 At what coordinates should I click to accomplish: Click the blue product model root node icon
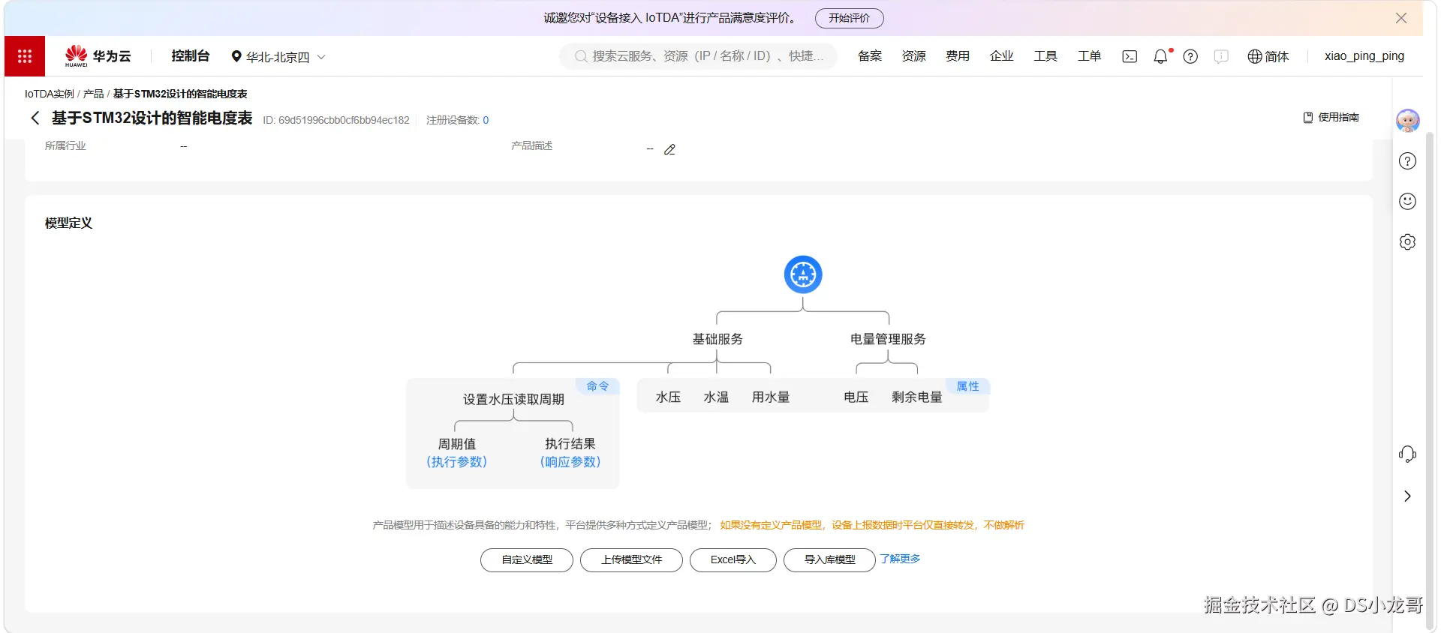[x=803, y=274]
